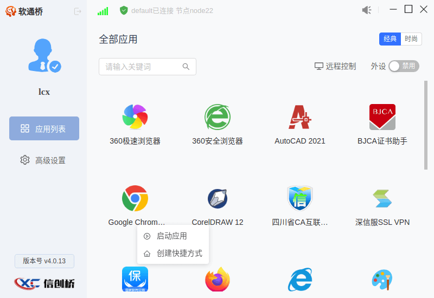Click the 版本号 v4.0.13 button

[x=44, y=261]
